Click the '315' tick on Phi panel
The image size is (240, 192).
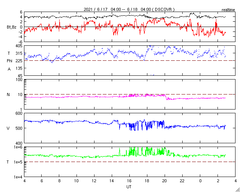click(19, 53)
